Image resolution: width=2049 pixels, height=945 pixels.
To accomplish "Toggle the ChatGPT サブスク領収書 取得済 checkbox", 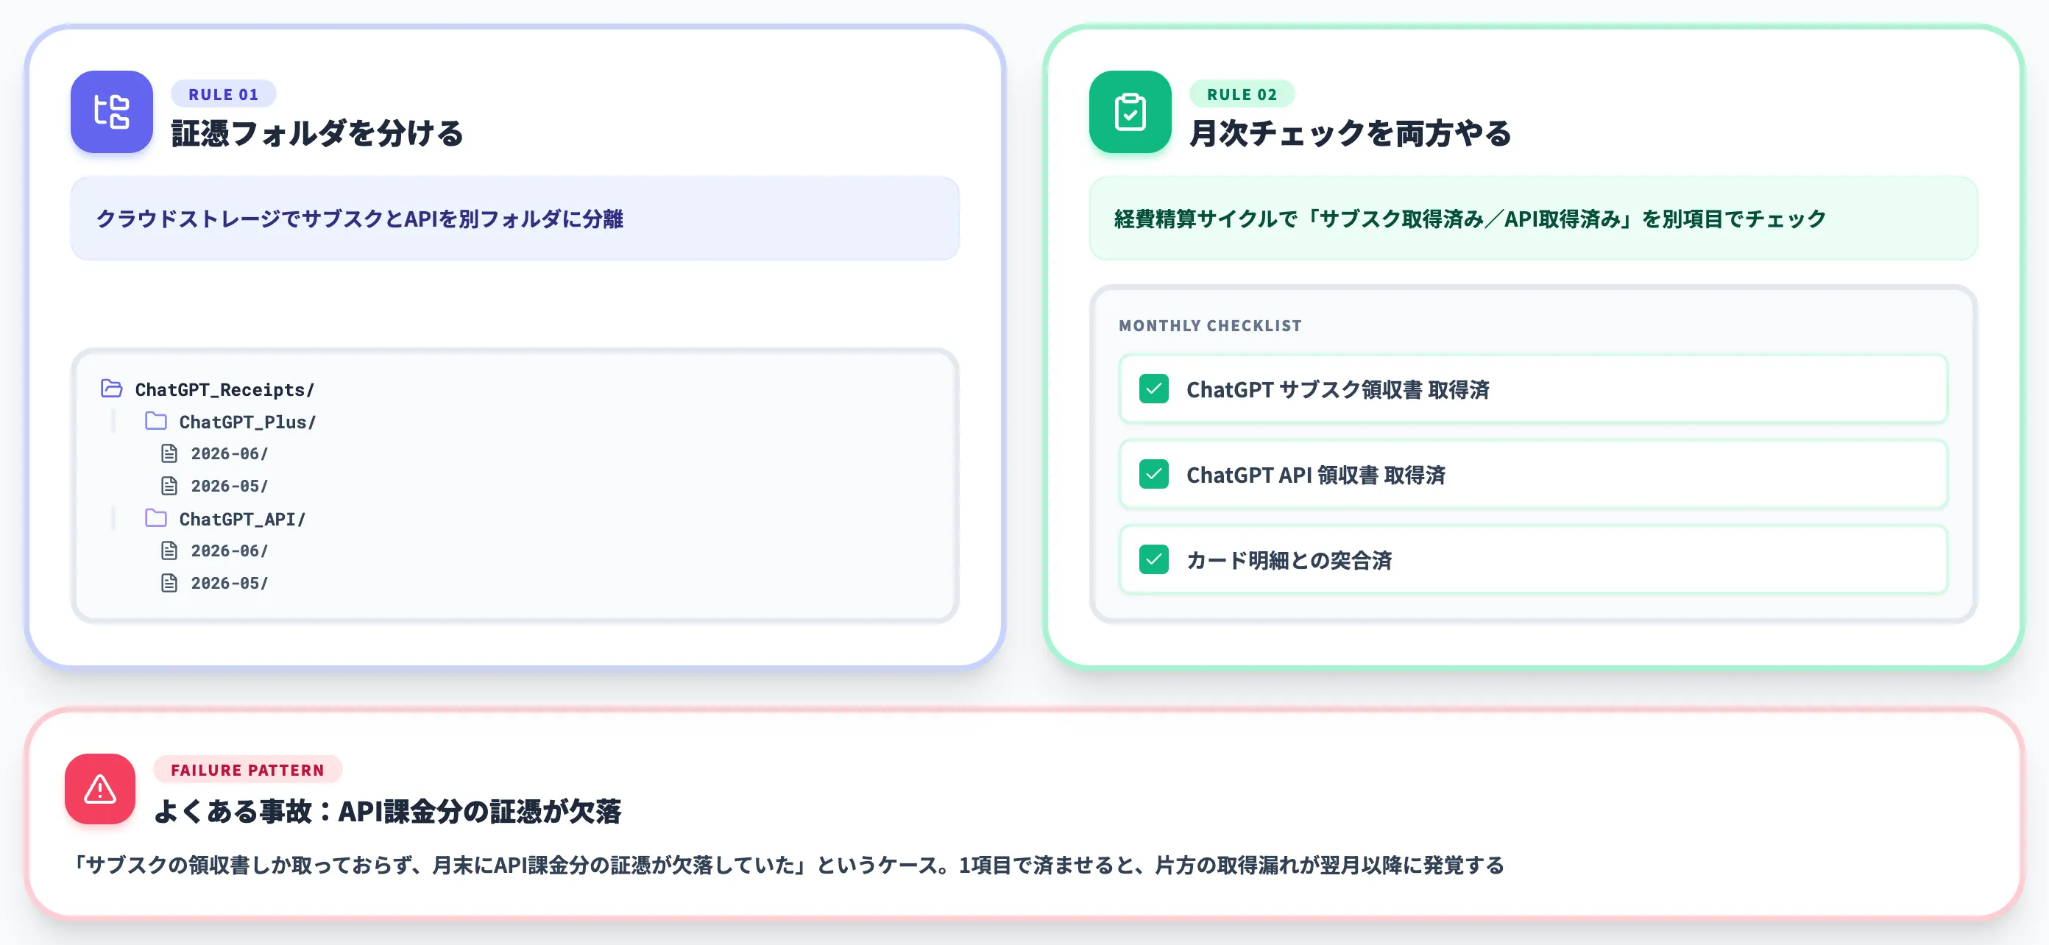I will point(1153,389).
